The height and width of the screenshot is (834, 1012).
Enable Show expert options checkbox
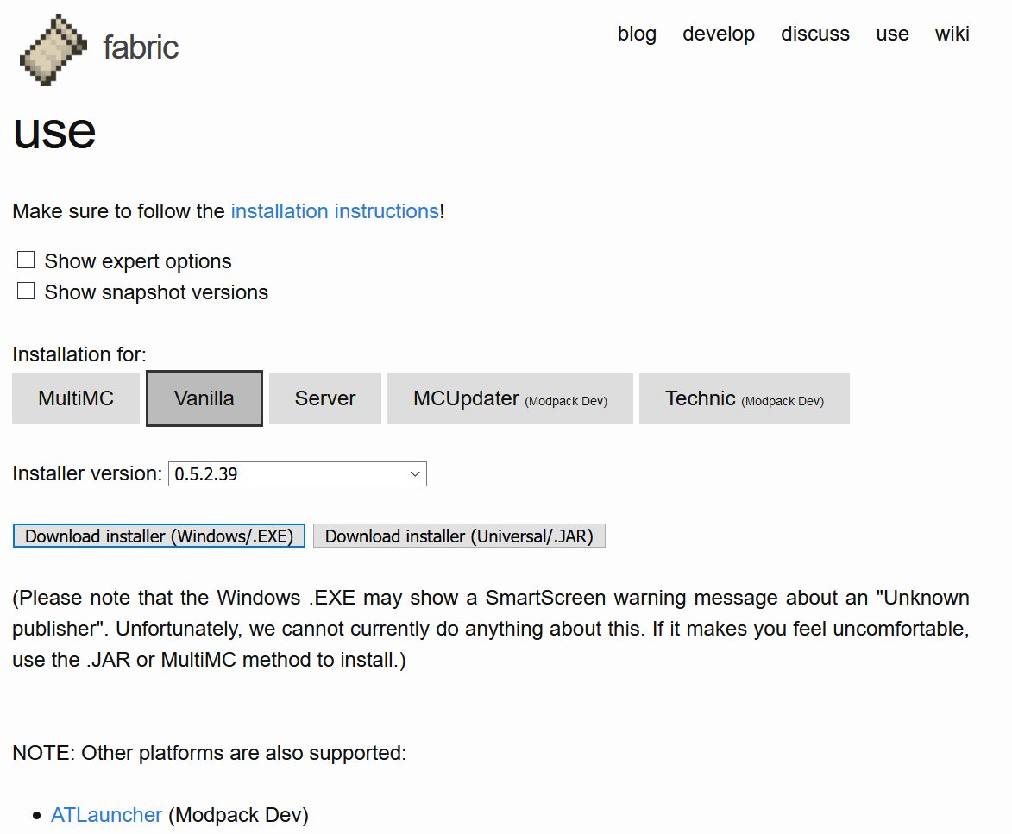[26, 260]
